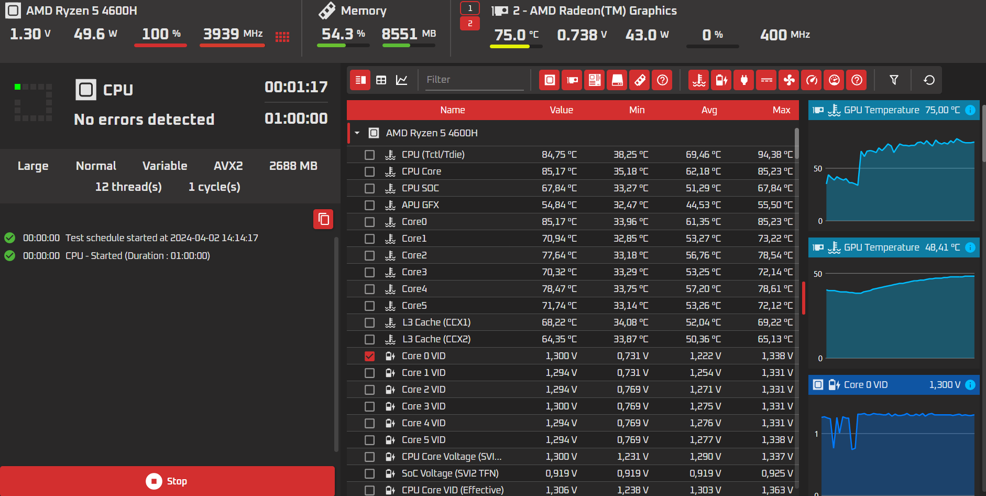
Task: Toggle the speedometer frequency sensor filter
Action: (x=812, y=80)
